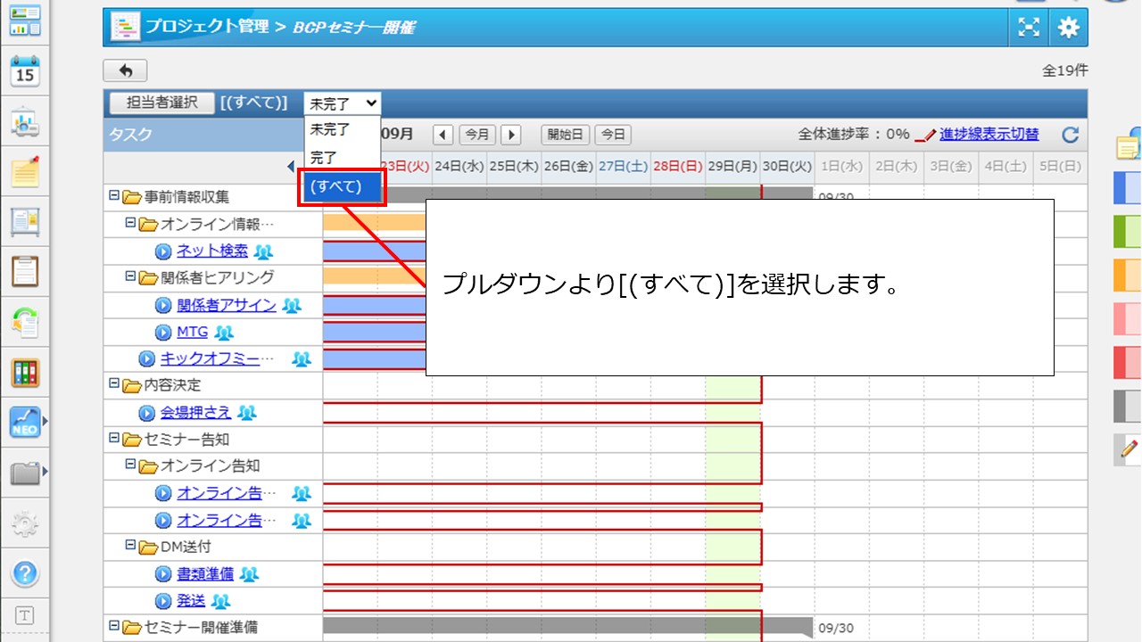Open the NEO chart icon in sidebar

click(25, 422)
